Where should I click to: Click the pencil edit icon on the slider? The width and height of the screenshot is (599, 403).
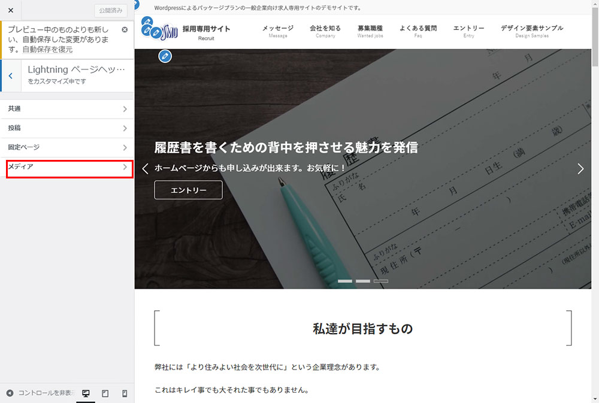pos(165,56)
